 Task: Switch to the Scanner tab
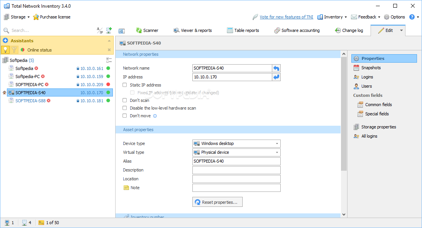point(147,30)
